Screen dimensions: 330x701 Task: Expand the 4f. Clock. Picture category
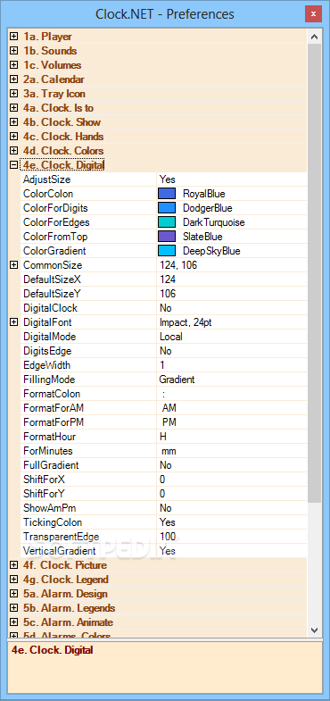14,565
